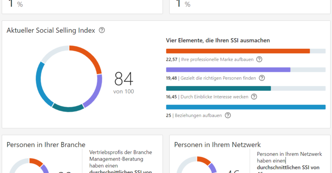Open help icon beside Aktueller Social Selling Index
The height and width of the screenshot is (173, 332).
pos(102,30)
